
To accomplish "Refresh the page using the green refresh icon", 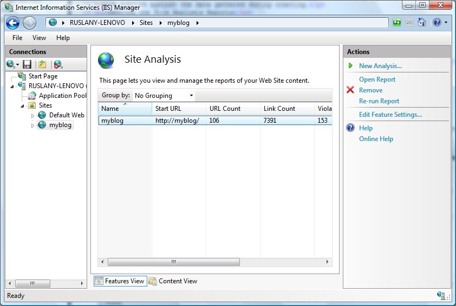I will point(396,22).
